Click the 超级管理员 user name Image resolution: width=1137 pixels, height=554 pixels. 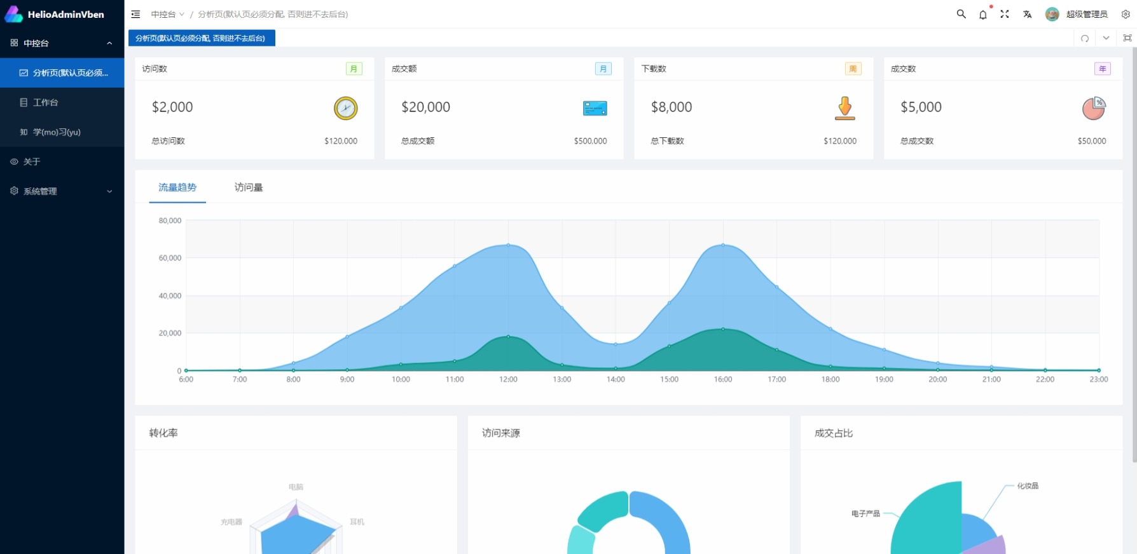pos(1087,14)
